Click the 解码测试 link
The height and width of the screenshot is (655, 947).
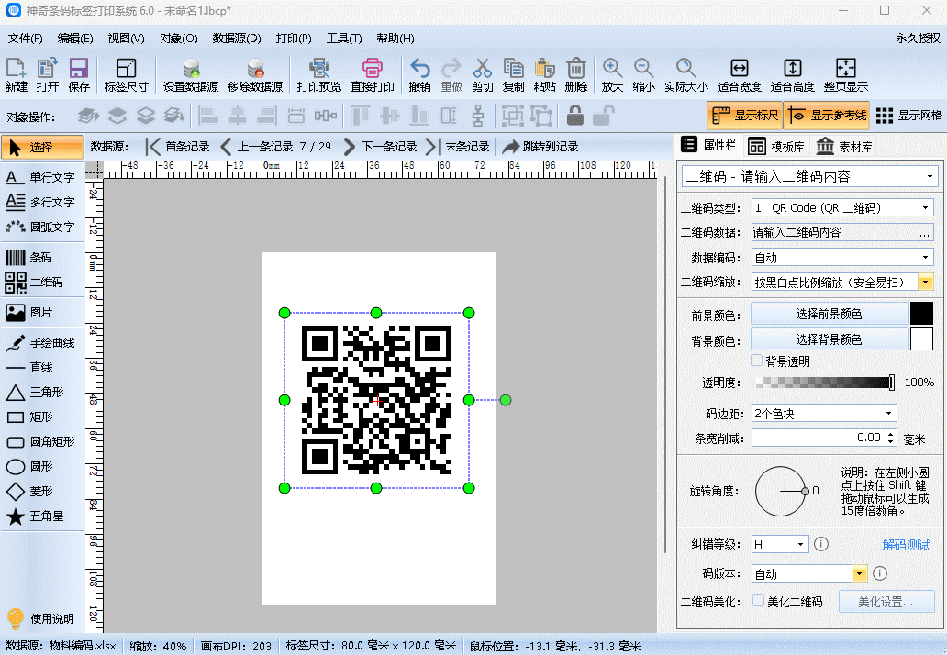pyautogui.click(x=906, y=545)
